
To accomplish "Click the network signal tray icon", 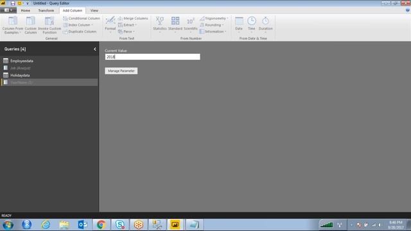I will coord(374,225).
